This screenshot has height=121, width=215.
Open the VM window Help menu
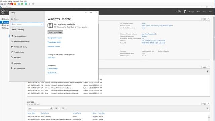tap(25, 1)
